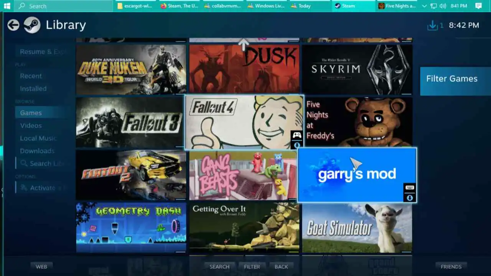
Task: Click the BACK button in the footer
Action: (281, 266)
